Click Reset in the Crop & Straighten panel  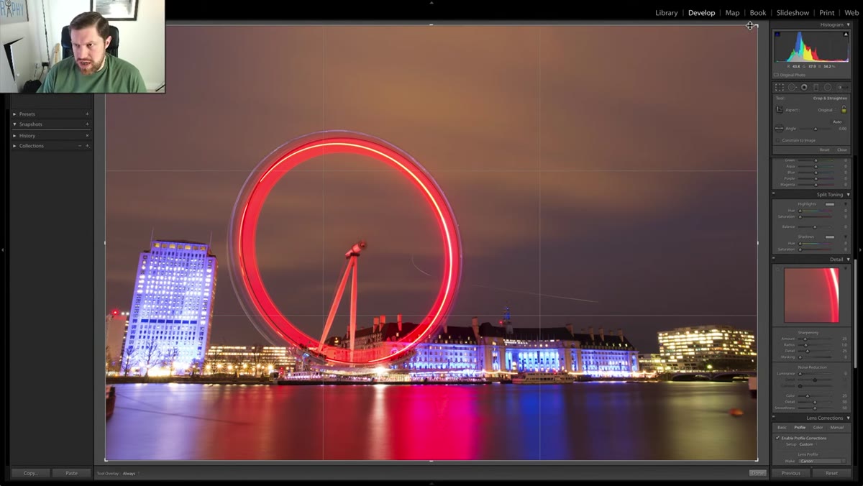pos(824,150)
